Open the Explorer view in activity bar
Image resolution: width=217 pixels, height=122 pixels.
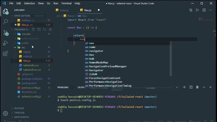5,12
